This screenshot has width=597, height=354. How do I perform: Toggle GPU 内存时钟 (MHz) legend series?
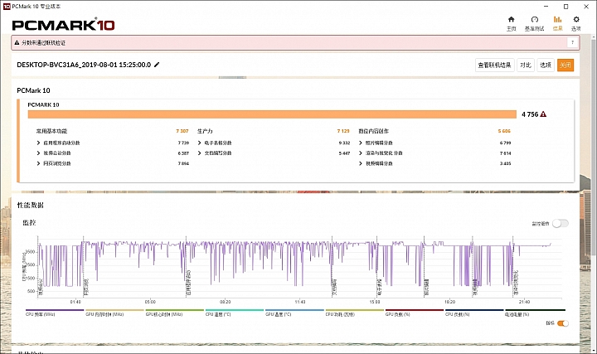114,313
